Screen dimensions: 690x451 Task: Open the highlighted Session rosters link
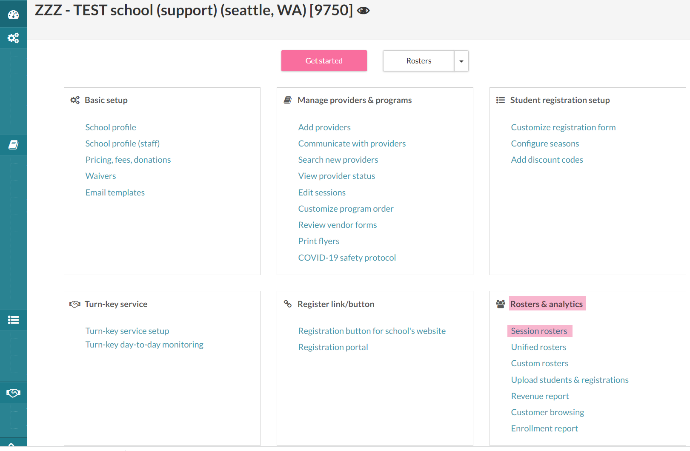tap(539, 331)
